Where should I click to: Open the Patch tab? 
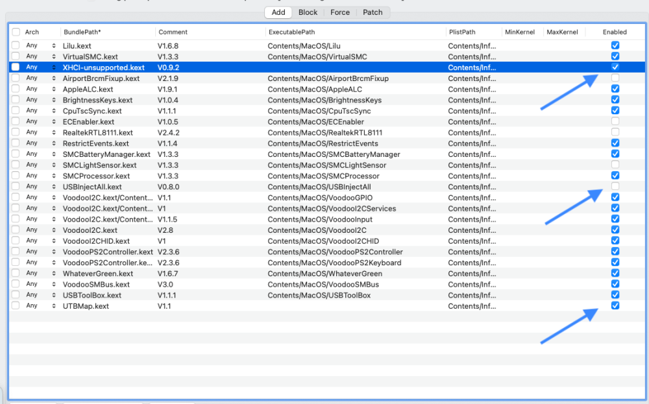[x=373, y=12]
